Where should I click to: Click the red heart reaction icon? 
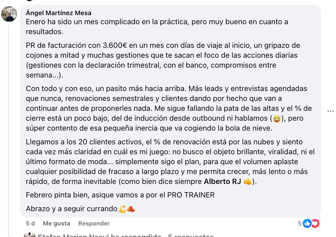[315, 224]
